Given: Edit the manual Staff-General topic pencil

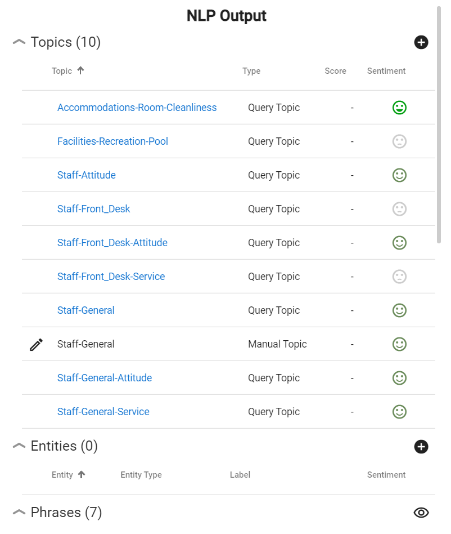Looking at the screenshot, I should (37, 344).
